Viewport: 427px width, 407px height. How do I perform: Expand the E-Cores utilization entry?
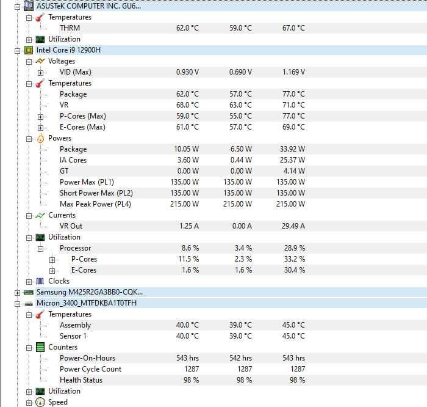click(x=52, y=271)
